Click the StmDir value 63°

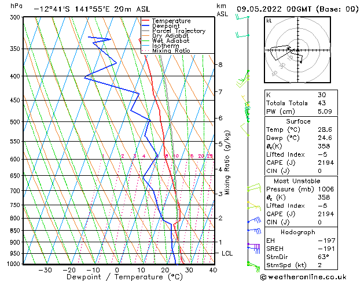(323, 257)
